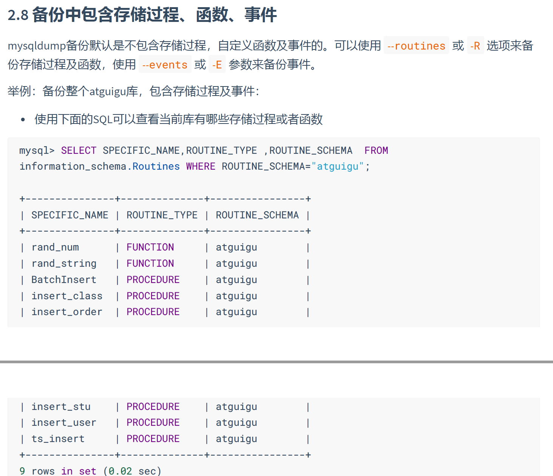
Task: Click the WHERE keyword in SQL query
Action: tap(201, 166)
